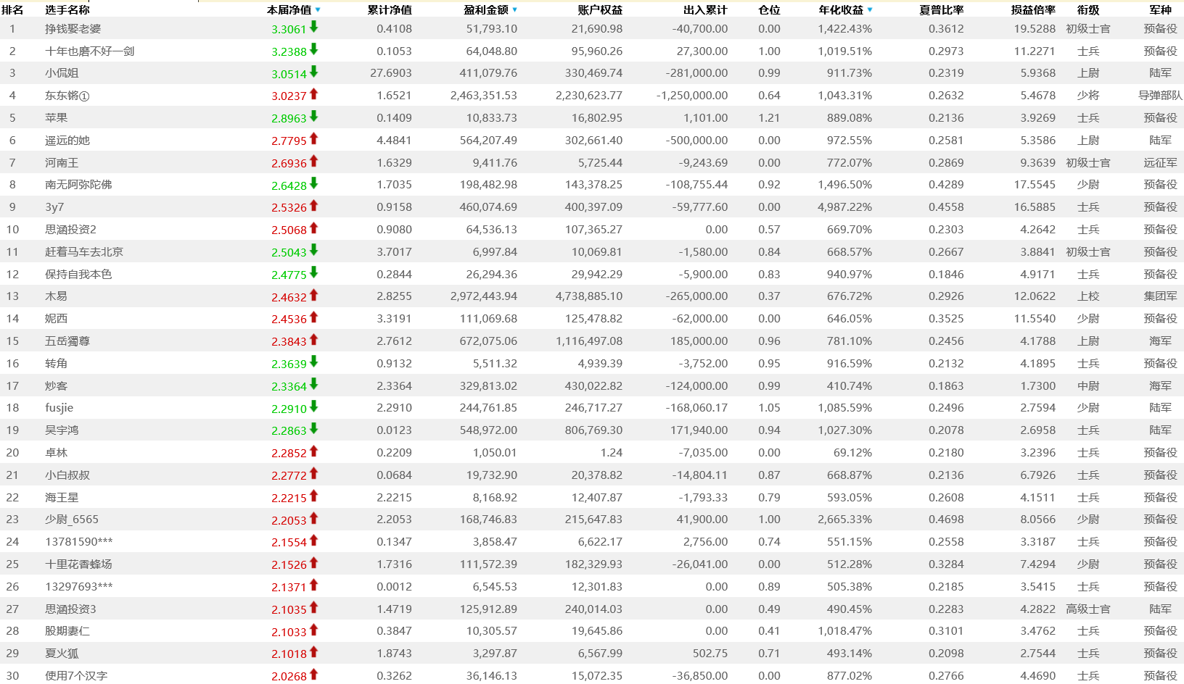Screen dimensions: 1184x684
Task: Click the 夏普比率 column header
Action: [942, 10]
